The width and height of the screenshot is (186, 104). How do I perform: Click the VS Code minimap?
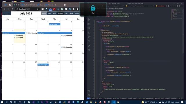[177, 14]
